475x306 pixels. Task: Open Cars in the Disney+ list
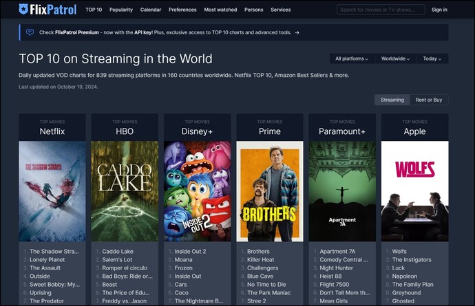(180, 285)
